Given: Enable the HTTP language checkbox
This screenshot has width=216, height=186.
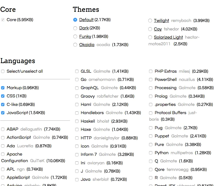Looking at the screenshot, I should 77,138.
